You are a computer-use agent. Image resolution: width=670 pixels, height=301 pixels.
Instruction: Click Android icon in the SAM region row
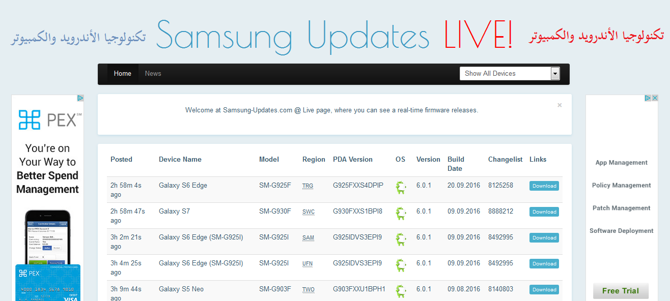click(401, 240)
